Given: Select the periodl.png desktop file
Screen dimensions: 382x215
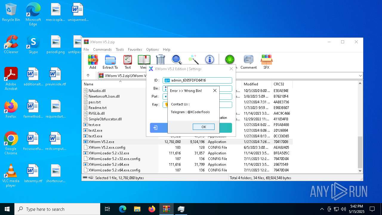Looking at the screenshot, I should [x=56, y=45].
